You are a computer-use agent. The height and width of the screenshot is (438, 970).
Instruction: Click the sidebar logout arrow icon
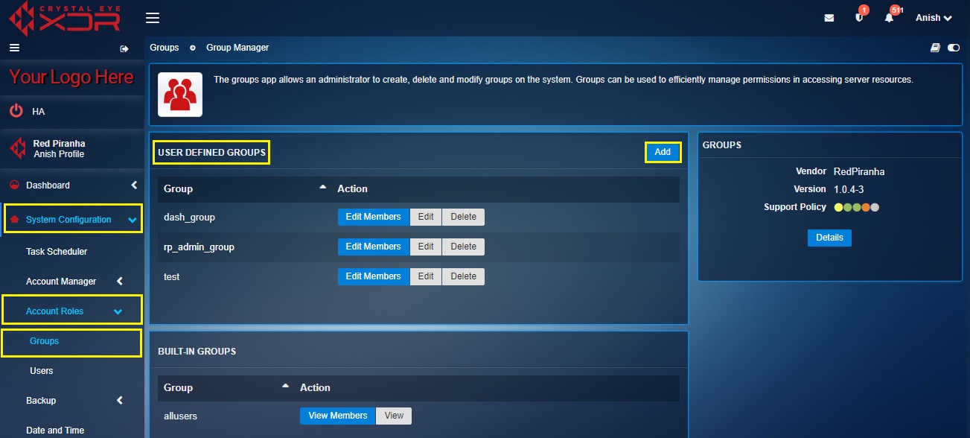pos(124,48)
